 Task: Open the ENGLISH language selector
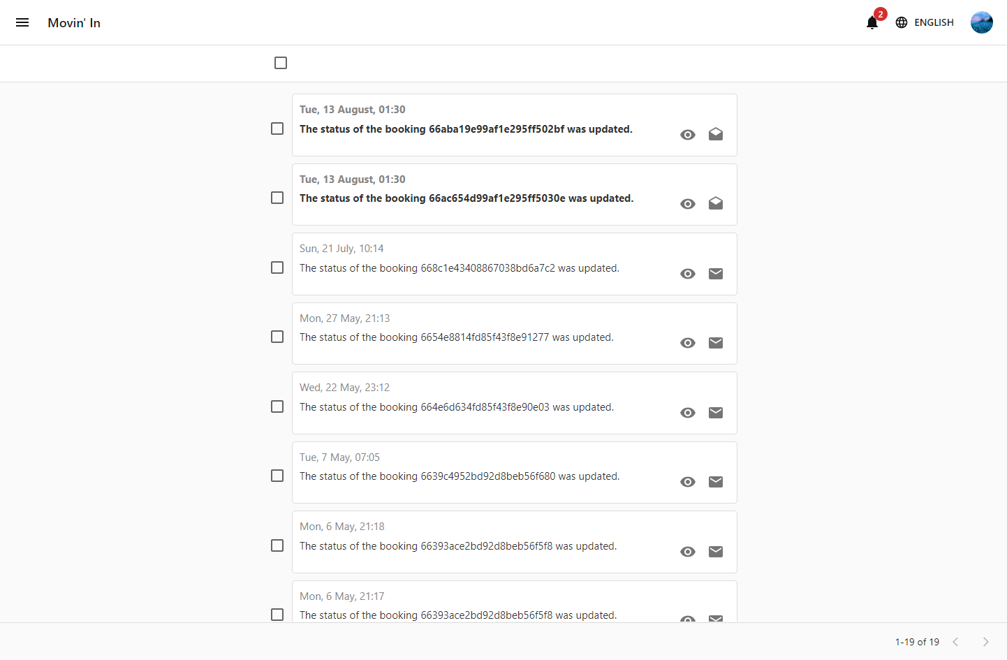click(x=925, y=22)
